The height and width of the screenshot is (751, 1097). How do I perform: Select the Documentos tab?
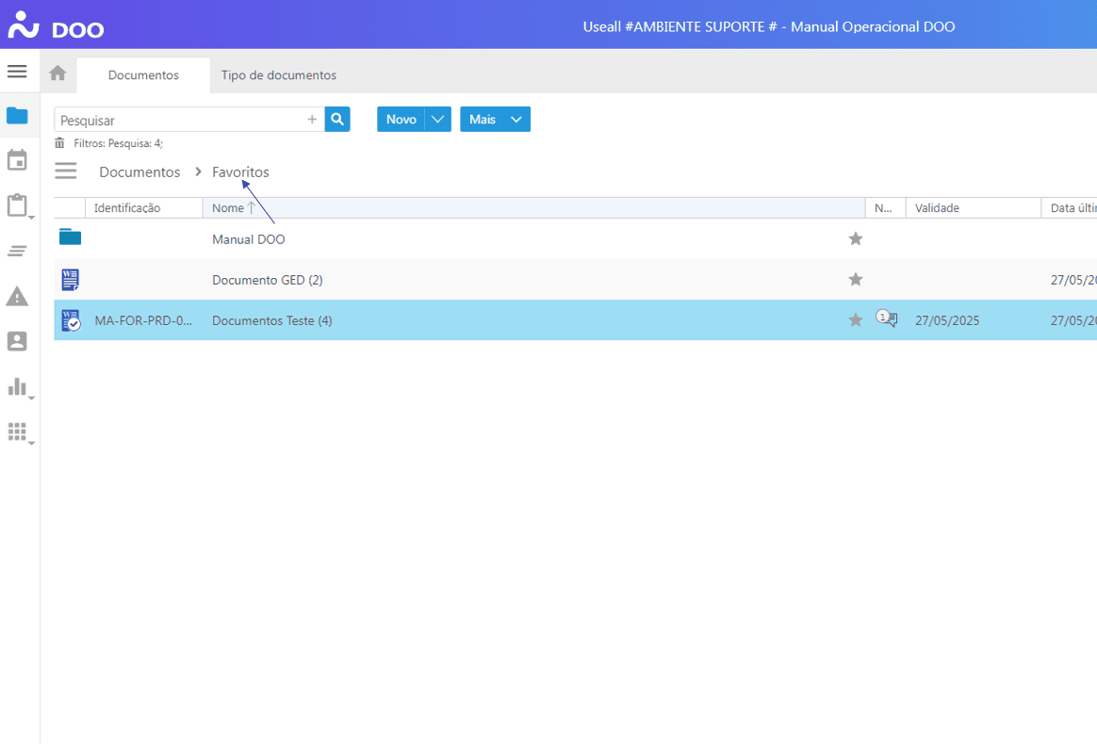point(143,75)
